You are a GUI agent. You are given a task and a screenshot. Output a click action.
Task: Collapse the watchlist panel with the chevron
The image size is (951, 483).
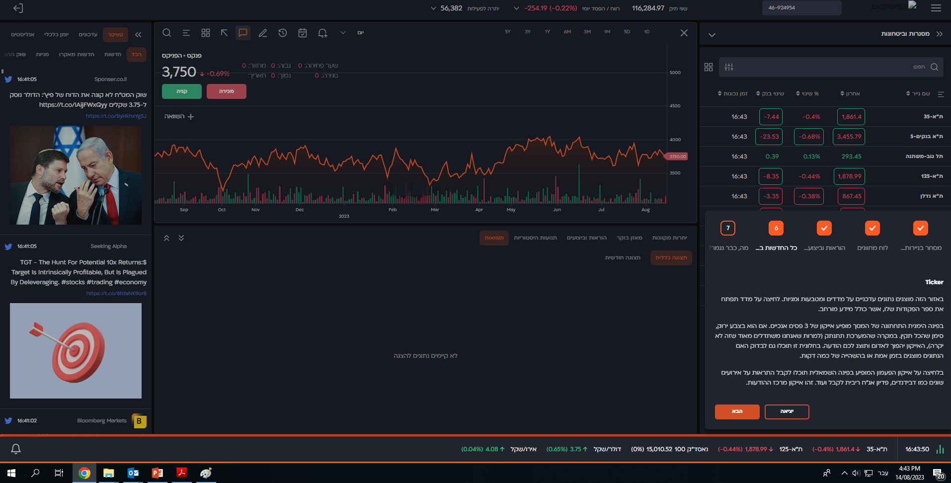click(712, 35)
